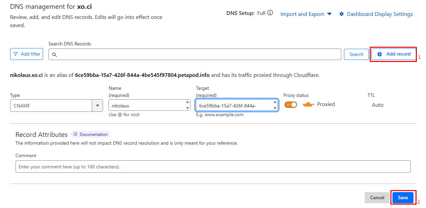Viewport: 426px width, 208px height.
Task: Click the DNS Setup info icon
Action: click(270, 13)
